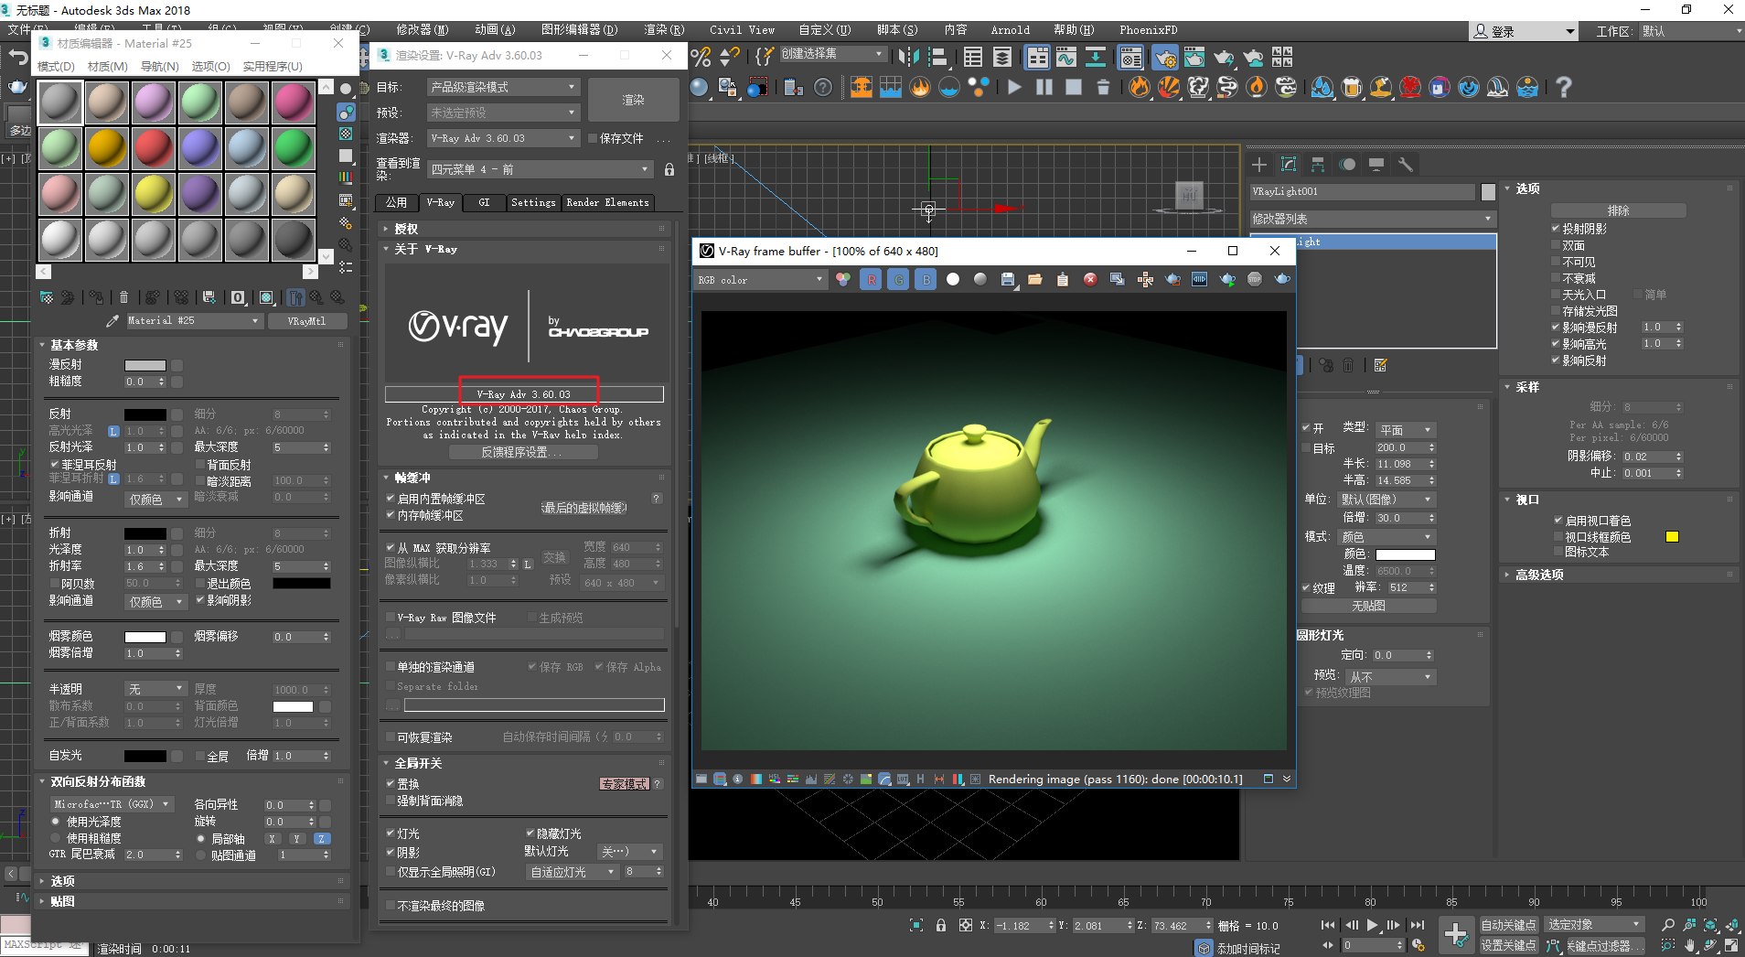Save the rendered image from frame buffer

point(1008,280)
